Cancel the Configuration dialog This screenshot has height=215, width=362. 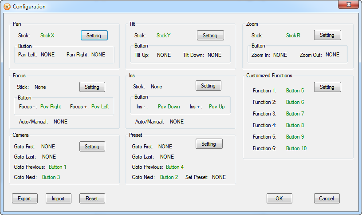tap(327, 199)
